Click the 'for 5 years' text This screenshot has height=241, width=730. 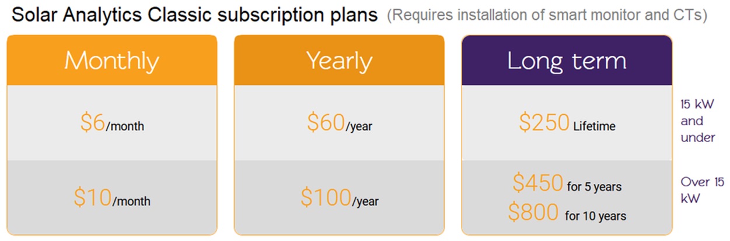(x=594, y=187)
